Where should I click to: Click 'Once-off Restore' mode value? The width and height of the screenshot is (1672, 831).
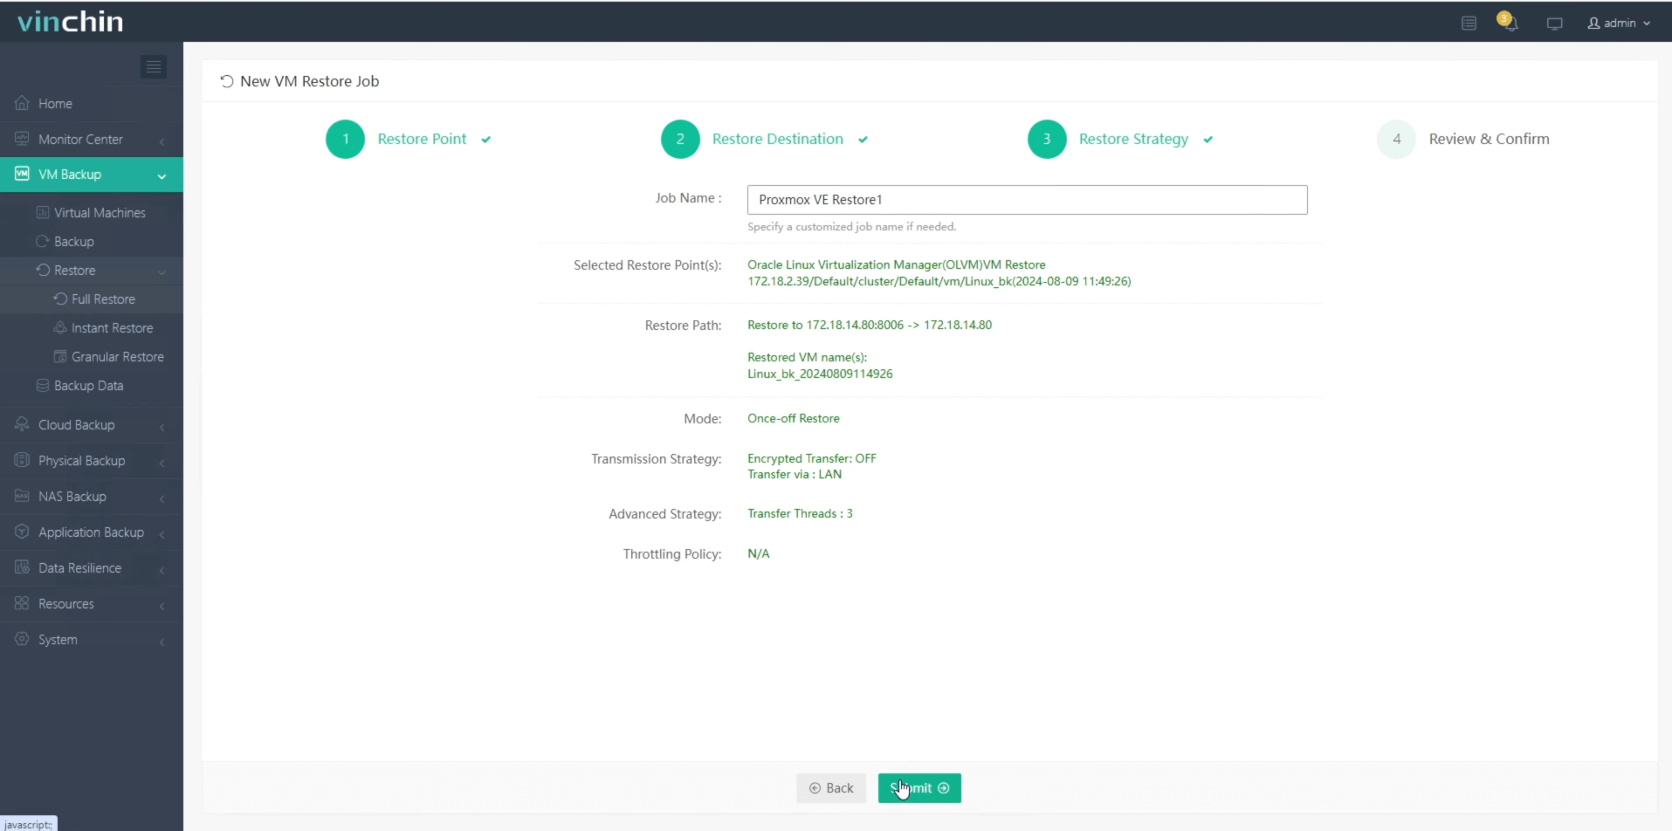pos(793,418)
